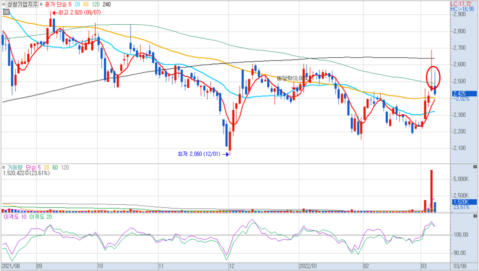The width and height of the screenshot is (479, 271).
Task: Select the 성창기업지주 stock name label
Action: tap(22, 4)
